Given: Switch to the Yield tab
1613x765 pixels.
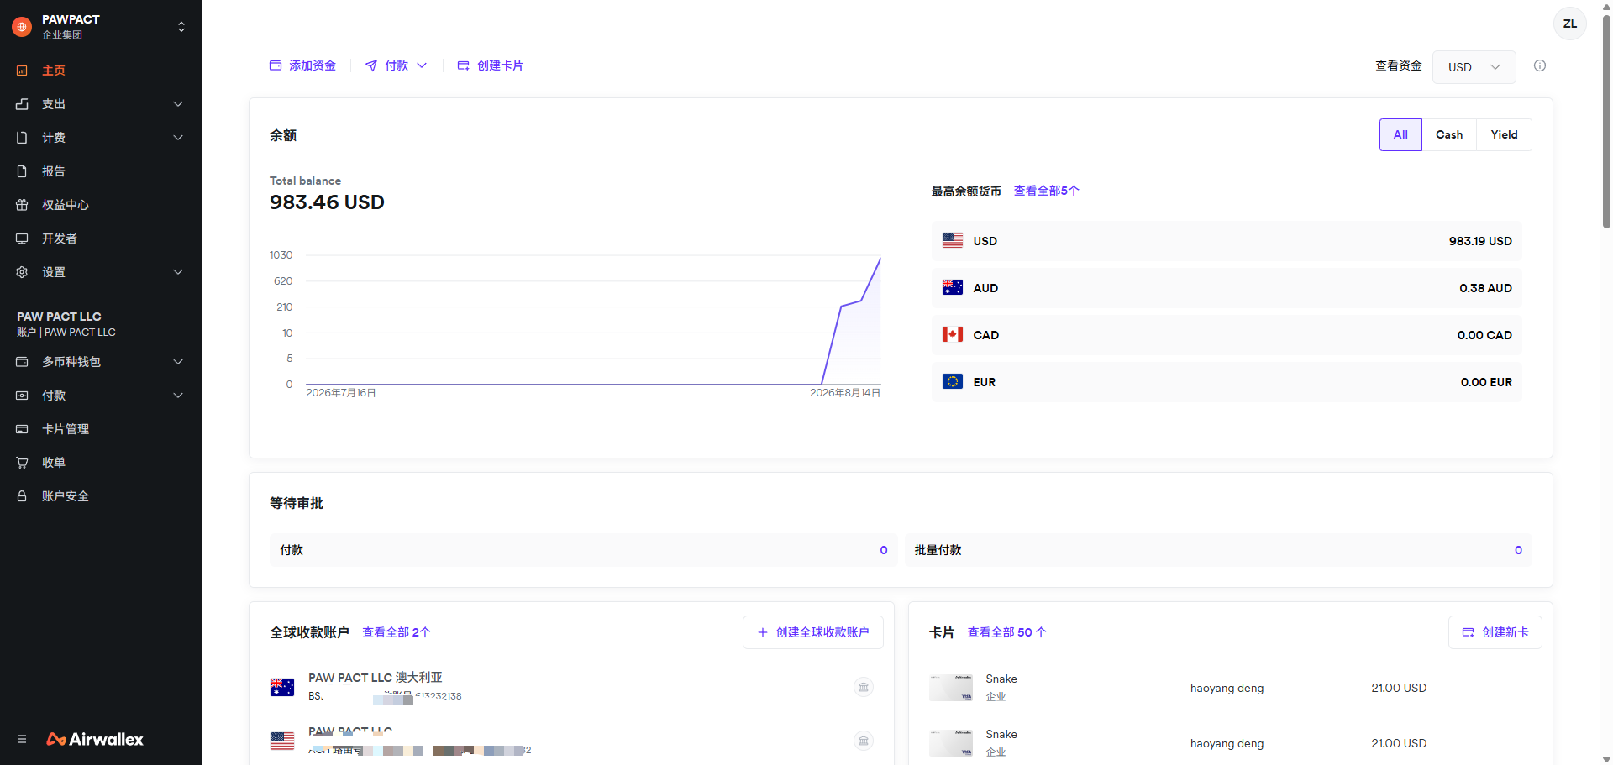Looking at the screenshot, I should click(1504, 134).
